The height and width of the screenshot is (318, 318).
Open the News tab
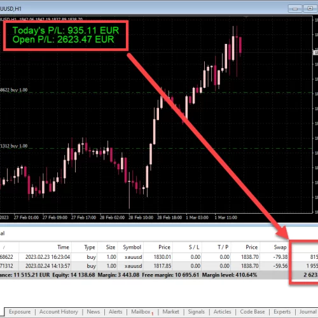click(93, 312)
